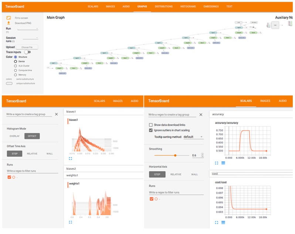Screen dimensions: 295x234
Task: Clear the scalars tag group regex
Action: pos(201,114)
